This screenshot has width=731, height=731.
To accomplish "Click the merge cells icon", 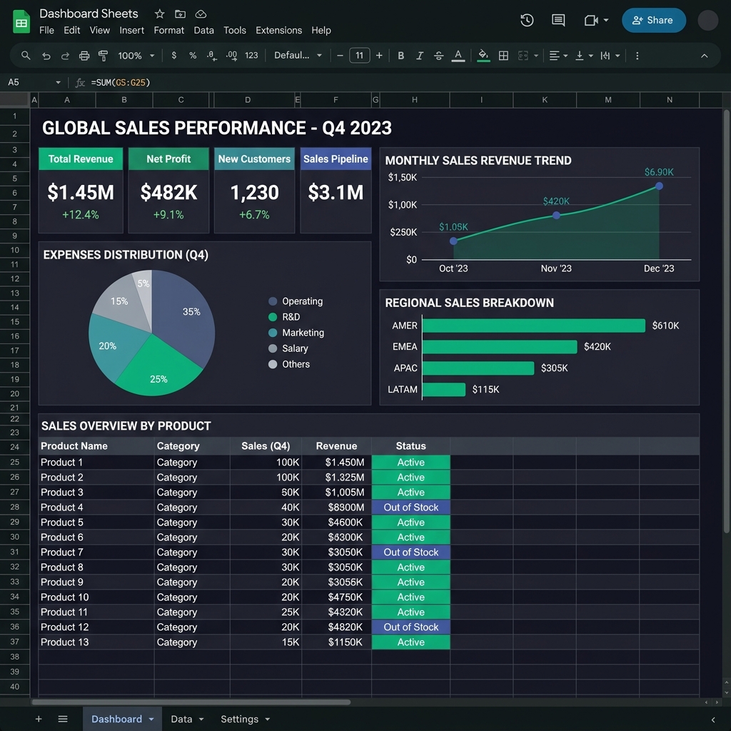I will (523, 56).
